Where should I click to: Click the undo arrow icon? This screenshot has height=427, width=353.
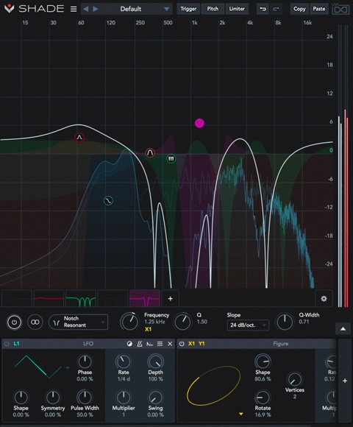click(x=263, y=10)
